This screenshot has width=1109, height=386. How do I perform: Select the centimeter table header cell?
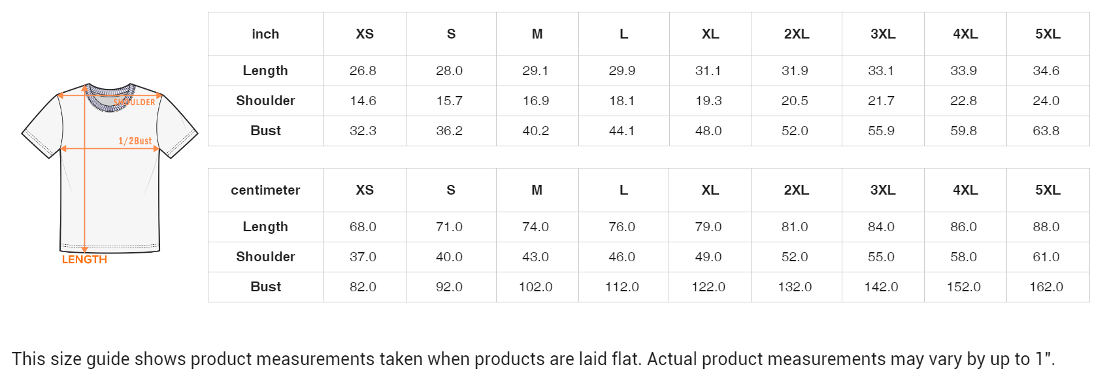pyautogui.click(x=265, y=190)
